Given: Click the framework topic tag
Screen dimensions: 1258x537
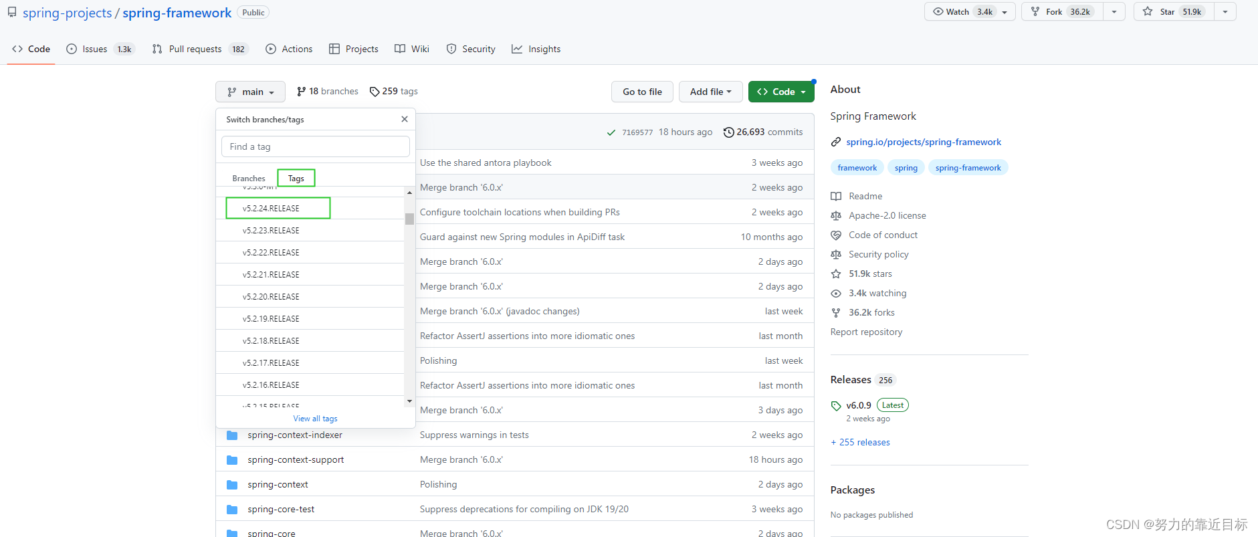Looking at the screenshot, I should tap(857, 168).
